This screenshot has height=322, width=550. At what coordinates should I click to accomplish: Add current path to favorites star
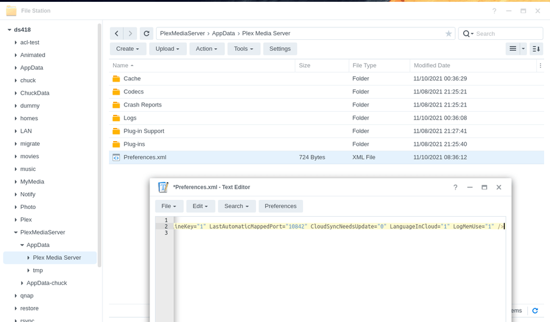coord(448,33)
